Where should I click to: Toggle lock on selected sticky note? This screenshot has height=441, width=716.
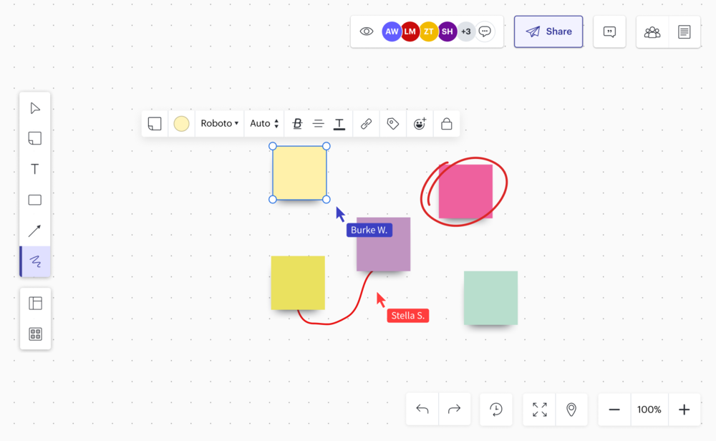(x=446, y=124)
